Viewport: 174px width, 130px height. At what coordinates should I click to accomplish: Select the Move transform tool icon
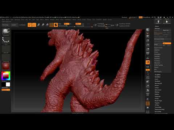(38, 25)
